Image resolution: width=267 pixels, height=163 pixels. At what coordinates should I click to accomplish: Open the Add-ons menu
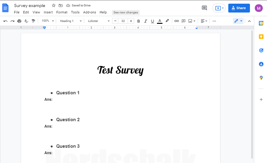[x=89, y=13]
